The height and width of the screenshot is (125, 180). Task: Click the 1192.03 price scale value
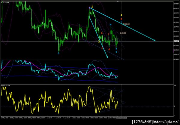176,22
